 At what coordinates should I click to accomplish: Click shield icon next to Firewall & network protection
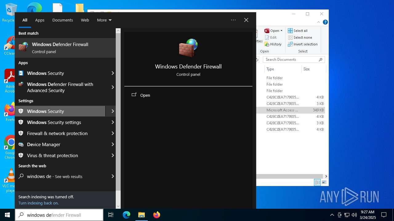(x=21, y=133)
